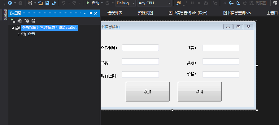The image size is (279, 125).
Task: Switch to the 图书信息查询.vb code tab
Action: pos(237,13)
